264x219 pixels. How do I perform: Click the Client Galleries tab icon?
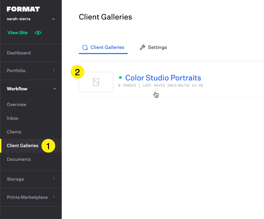coord(85,48)
